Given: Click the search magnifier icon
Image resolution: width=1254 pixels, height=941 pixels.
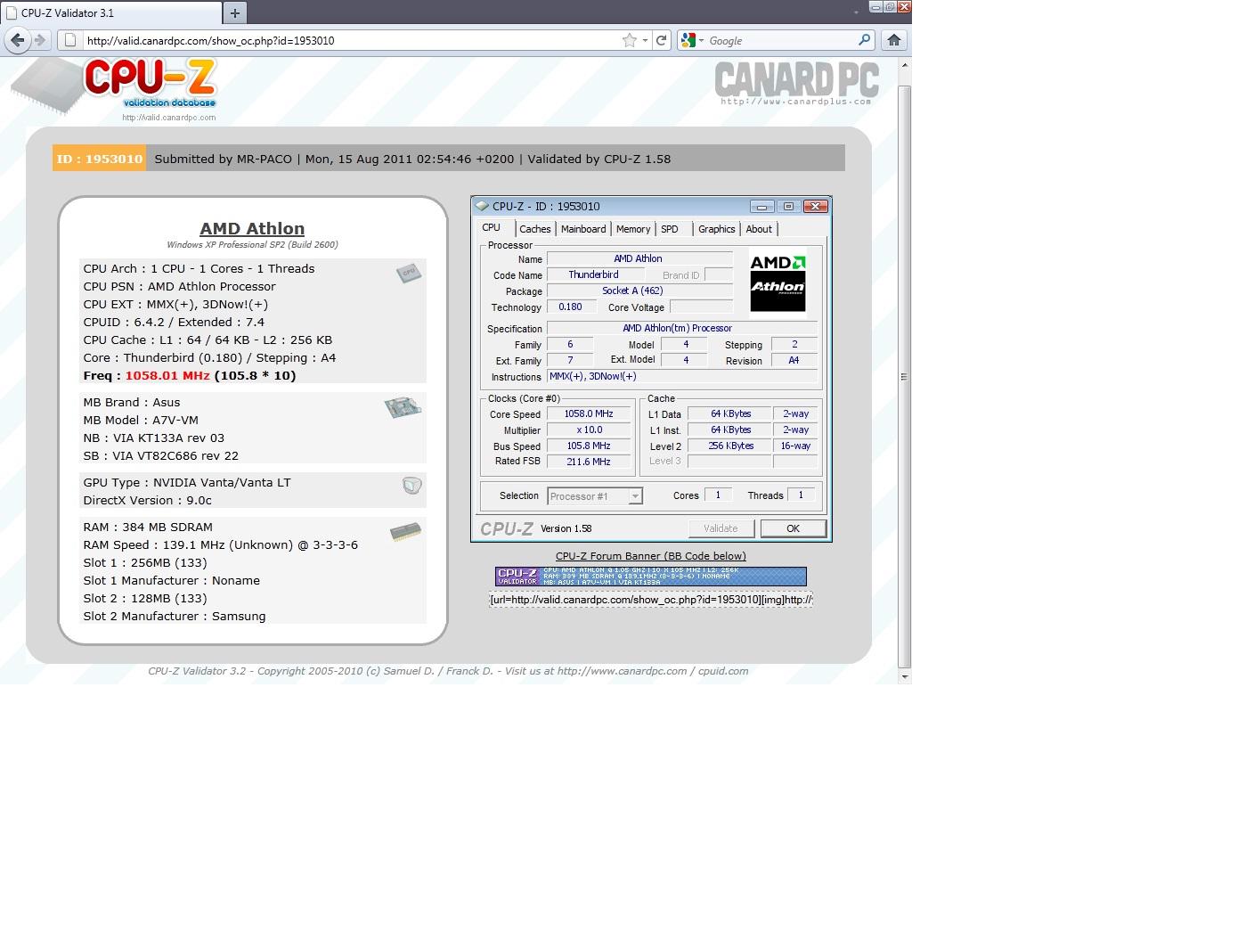Looking at the screenshot, I should pos(864,40).
